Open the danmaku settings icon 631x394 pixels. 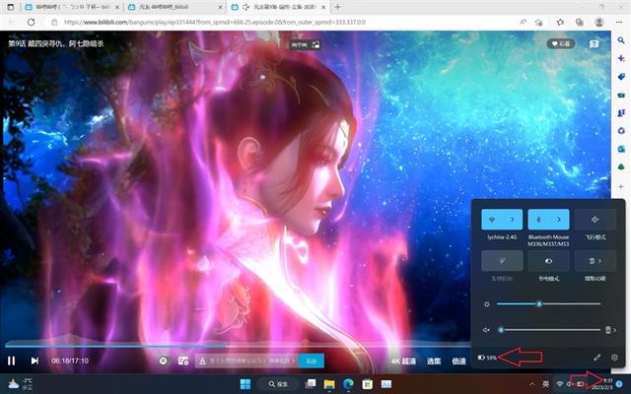point(183,361)
